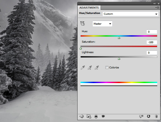
Task: View previous state icon in panel footer
Action: coord(141,116)
